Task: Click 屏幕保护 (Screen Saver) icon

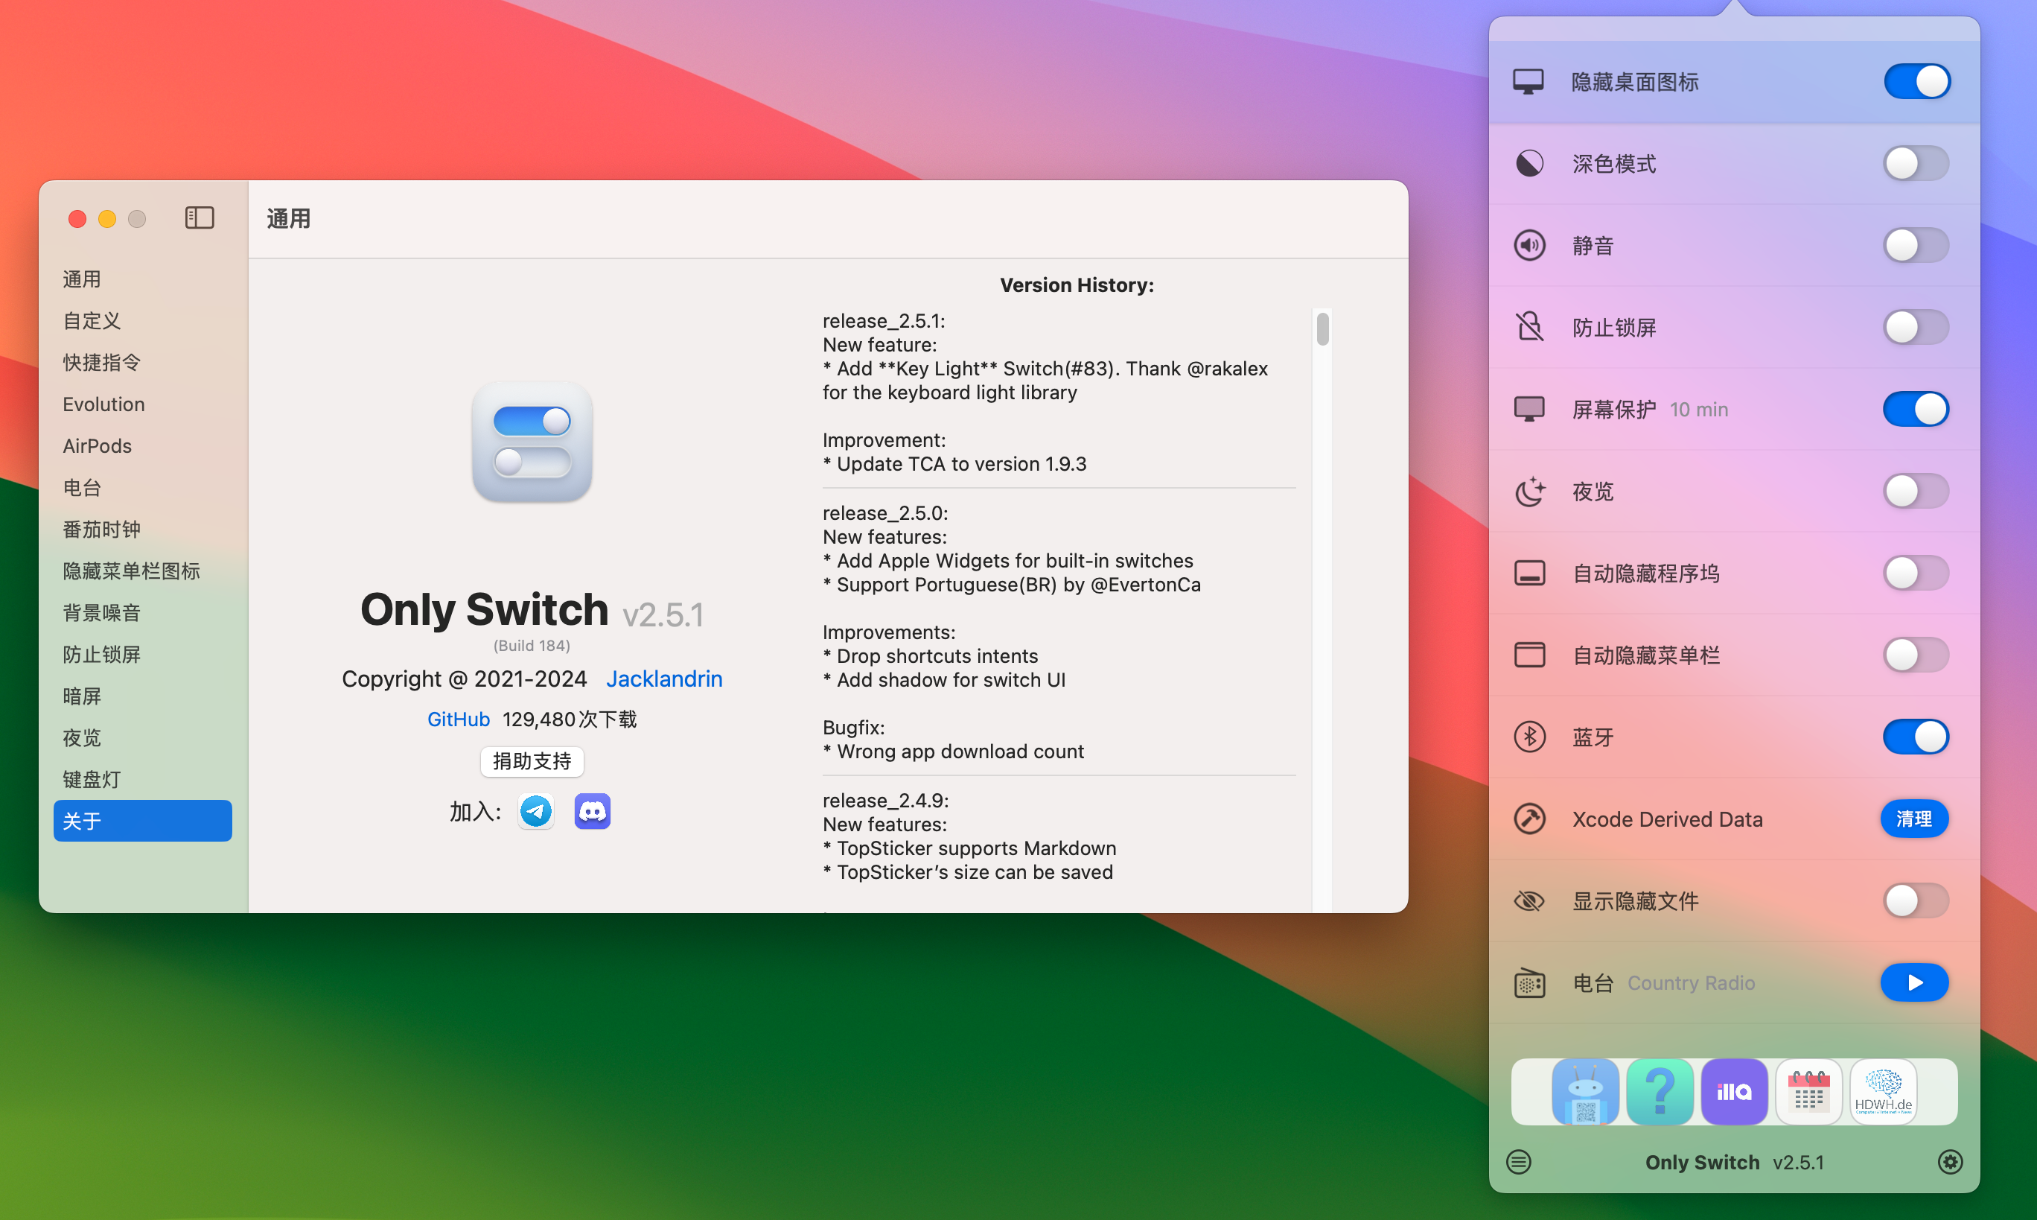Action: (1530, 408)
